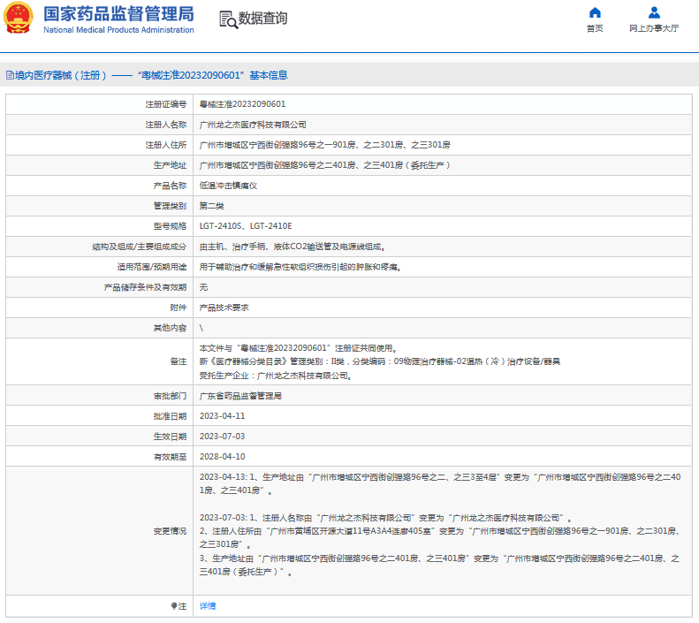This screenshot has height=623, width=699.
Task: Click the 适用范围/预期用途 label
Action: click(x=152, y=267)
